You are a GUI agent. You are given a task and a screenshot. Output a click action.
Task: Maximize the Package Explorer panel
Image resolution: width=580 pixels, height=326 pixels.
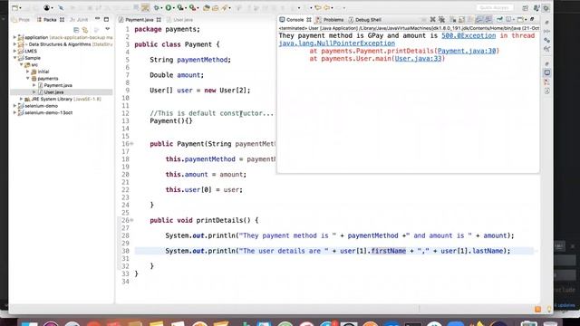107,19
